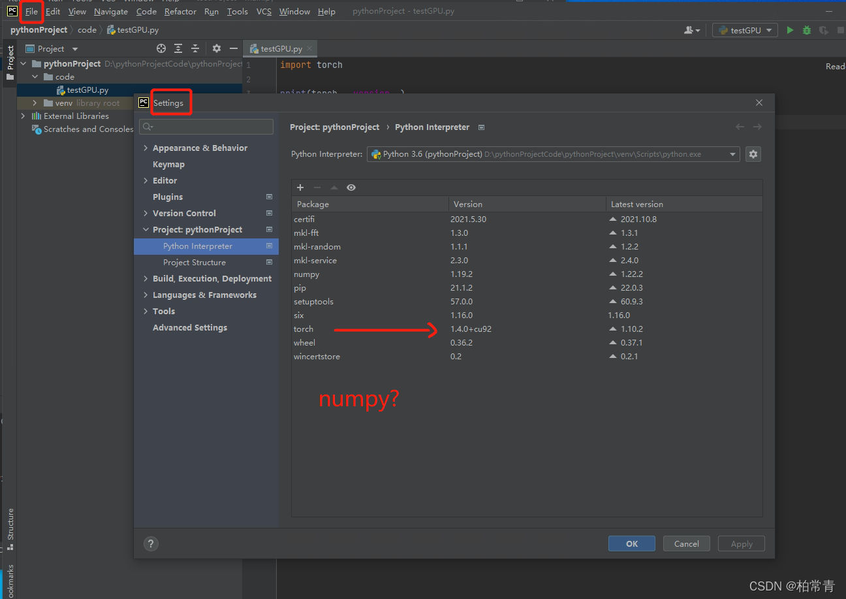
Task: Click the Run testGPU green play icon
Action: coord(790,30)
